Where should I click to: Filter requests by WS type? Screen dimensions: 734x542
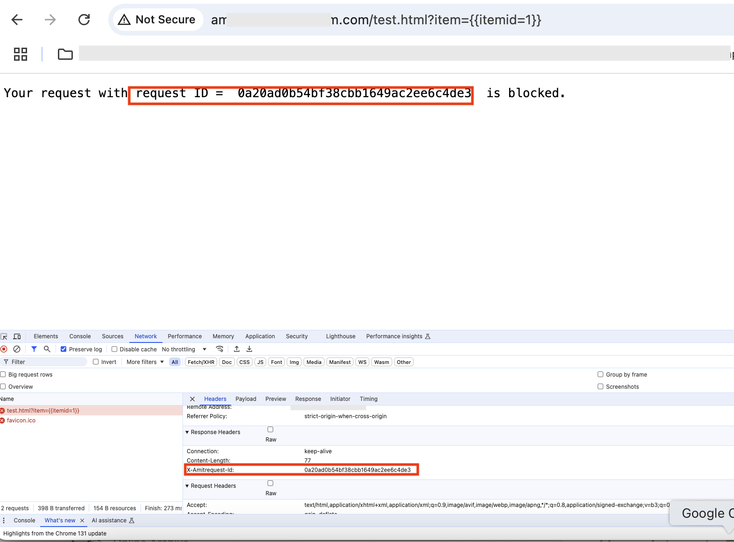pos(362,362)
